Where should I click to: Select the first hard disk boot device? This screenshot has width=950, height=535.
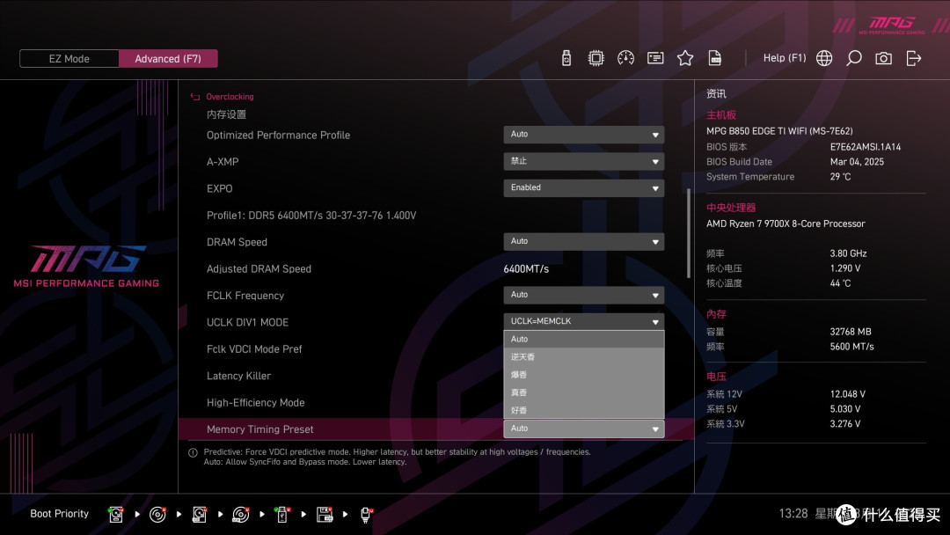[x=116, y=515]
